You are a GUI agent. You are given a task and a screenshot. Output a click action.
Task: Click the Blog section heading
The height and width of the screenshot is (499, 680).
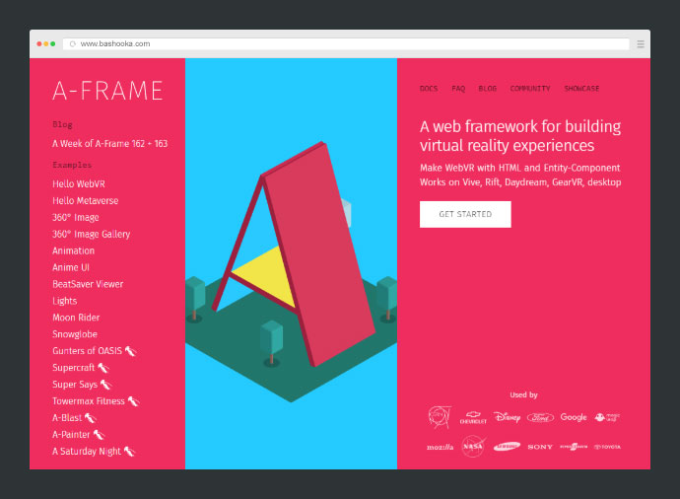click(62, 125)
